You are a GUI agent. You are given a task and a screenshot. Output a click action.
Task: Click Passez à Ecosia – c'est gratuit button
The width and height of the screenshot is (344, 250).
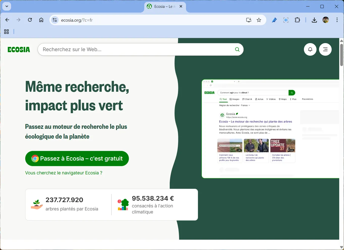point(77,159)
